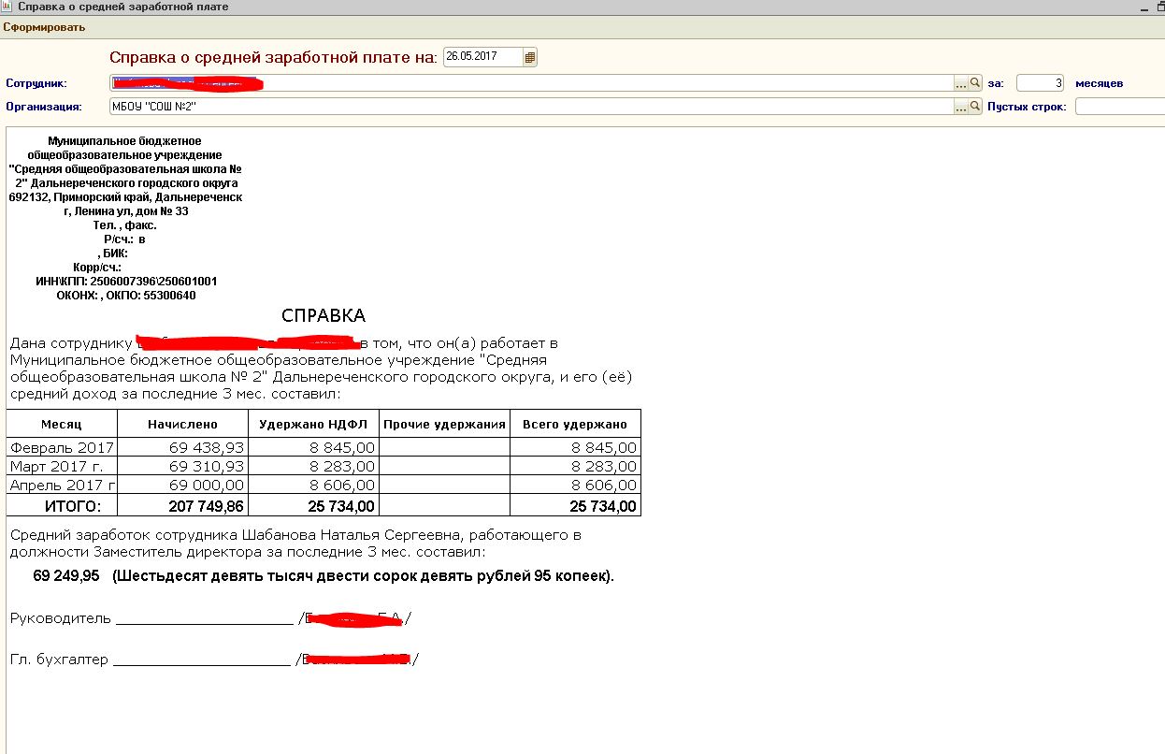Click the window icon in the title bar

coord(7,7)
